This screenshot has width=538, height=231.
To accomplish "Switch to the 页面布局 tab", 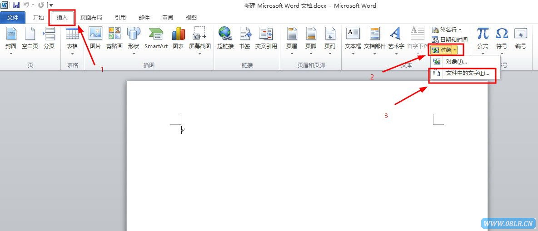I will pyautogui.click(x=91, y=18).
